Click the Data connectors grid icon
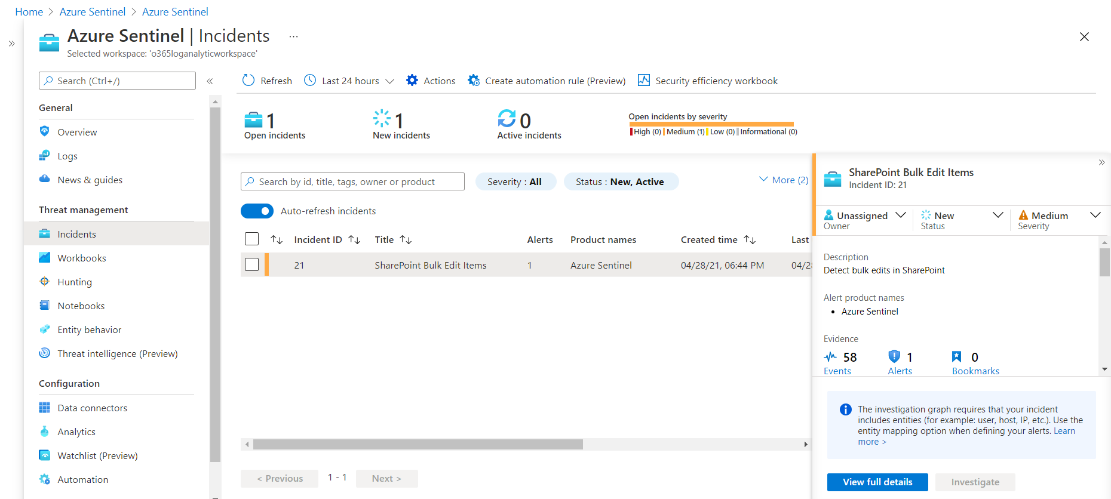The width and height of the screenshot is (1111, 499). point(45,408)
